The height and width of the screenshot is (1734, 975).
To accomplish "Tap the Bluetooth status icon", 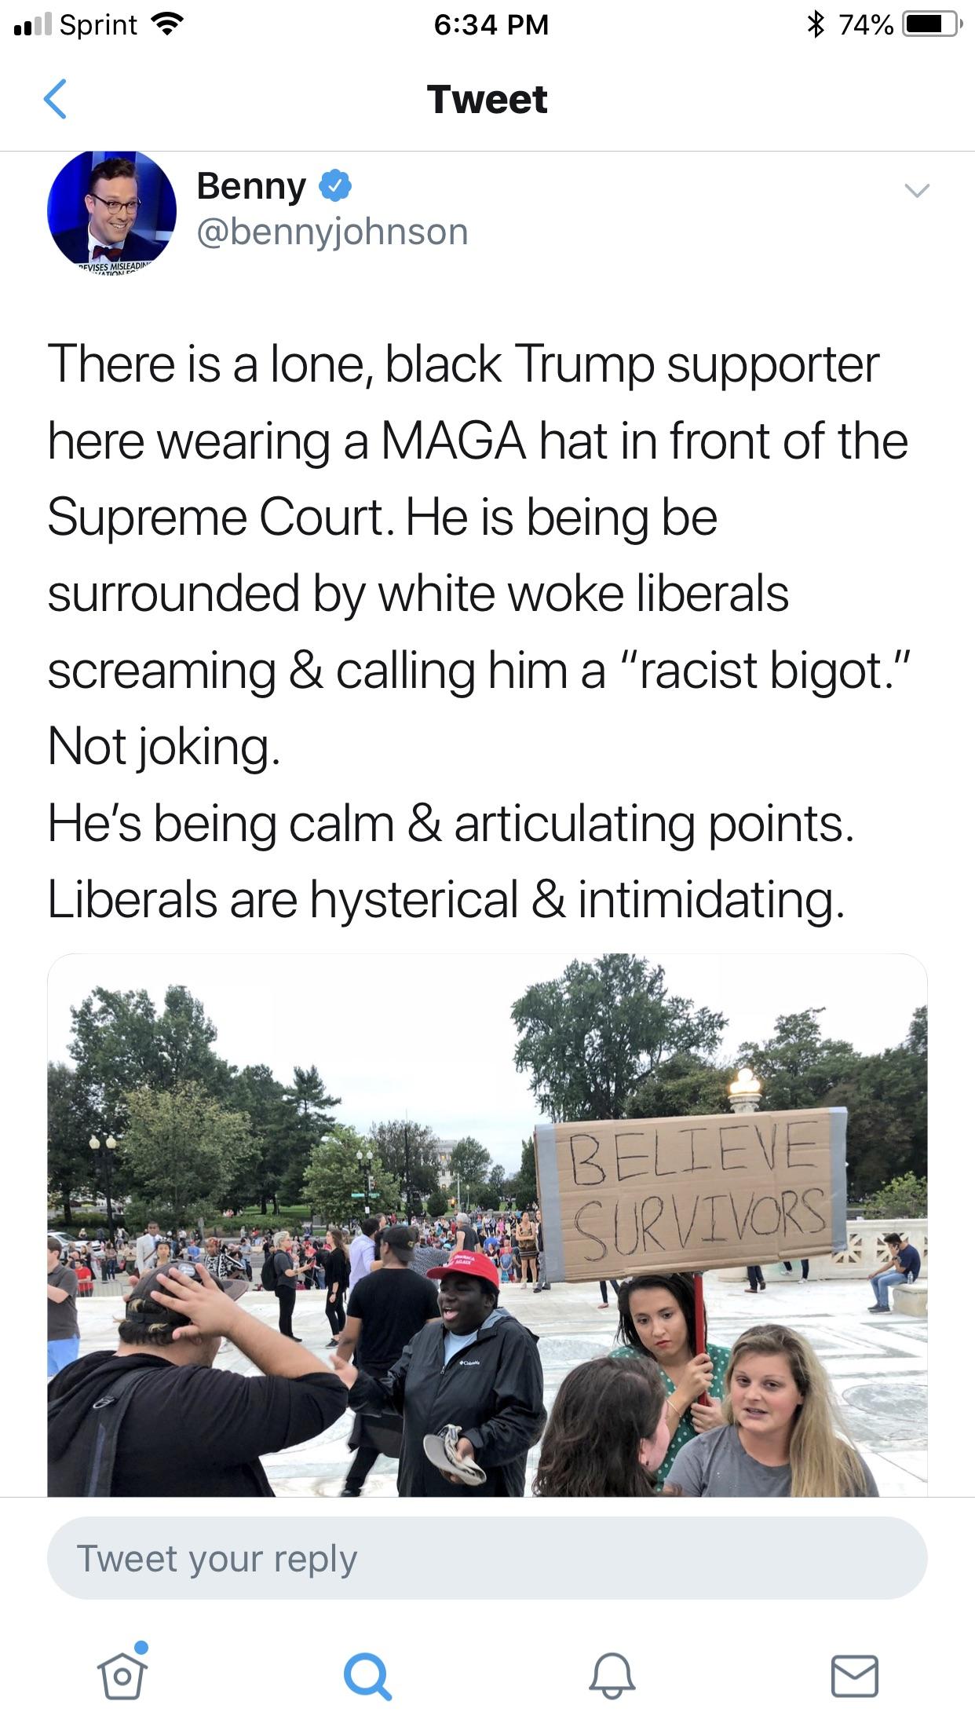I will [x=816, y=24].
